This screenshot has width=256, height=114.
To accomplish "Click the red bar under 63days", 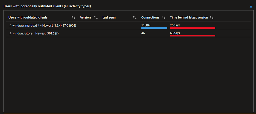I will [193, 36].
